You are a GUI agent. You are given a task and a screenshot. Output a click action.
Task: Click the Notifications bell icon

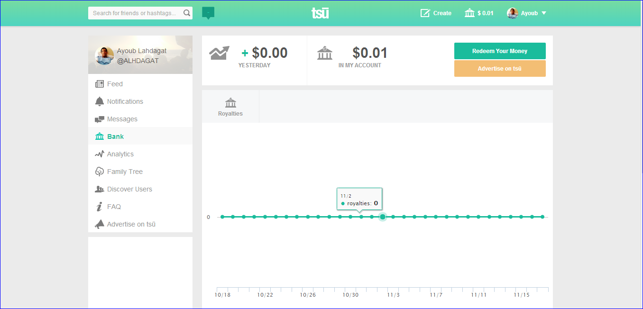(100, 101)
